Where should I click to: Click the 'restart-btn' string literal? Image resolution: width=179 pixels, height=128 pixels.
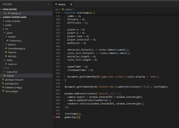click(106, 87)
